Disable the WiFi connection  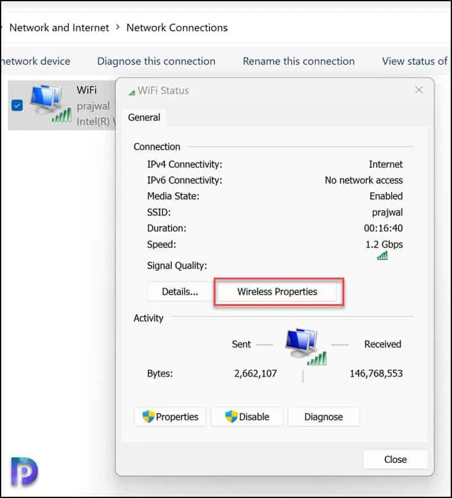247,416
